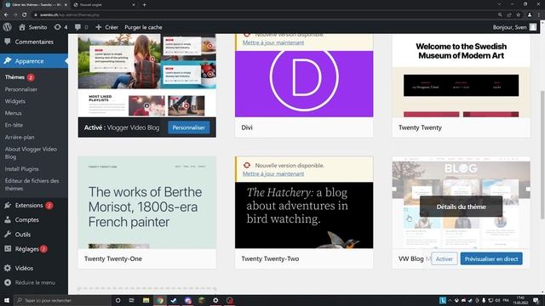Click Prévisualiser en direct for VW Blog
Image resolution: width=545 pixels, height=306 pixels.
(x=491, y=258)
